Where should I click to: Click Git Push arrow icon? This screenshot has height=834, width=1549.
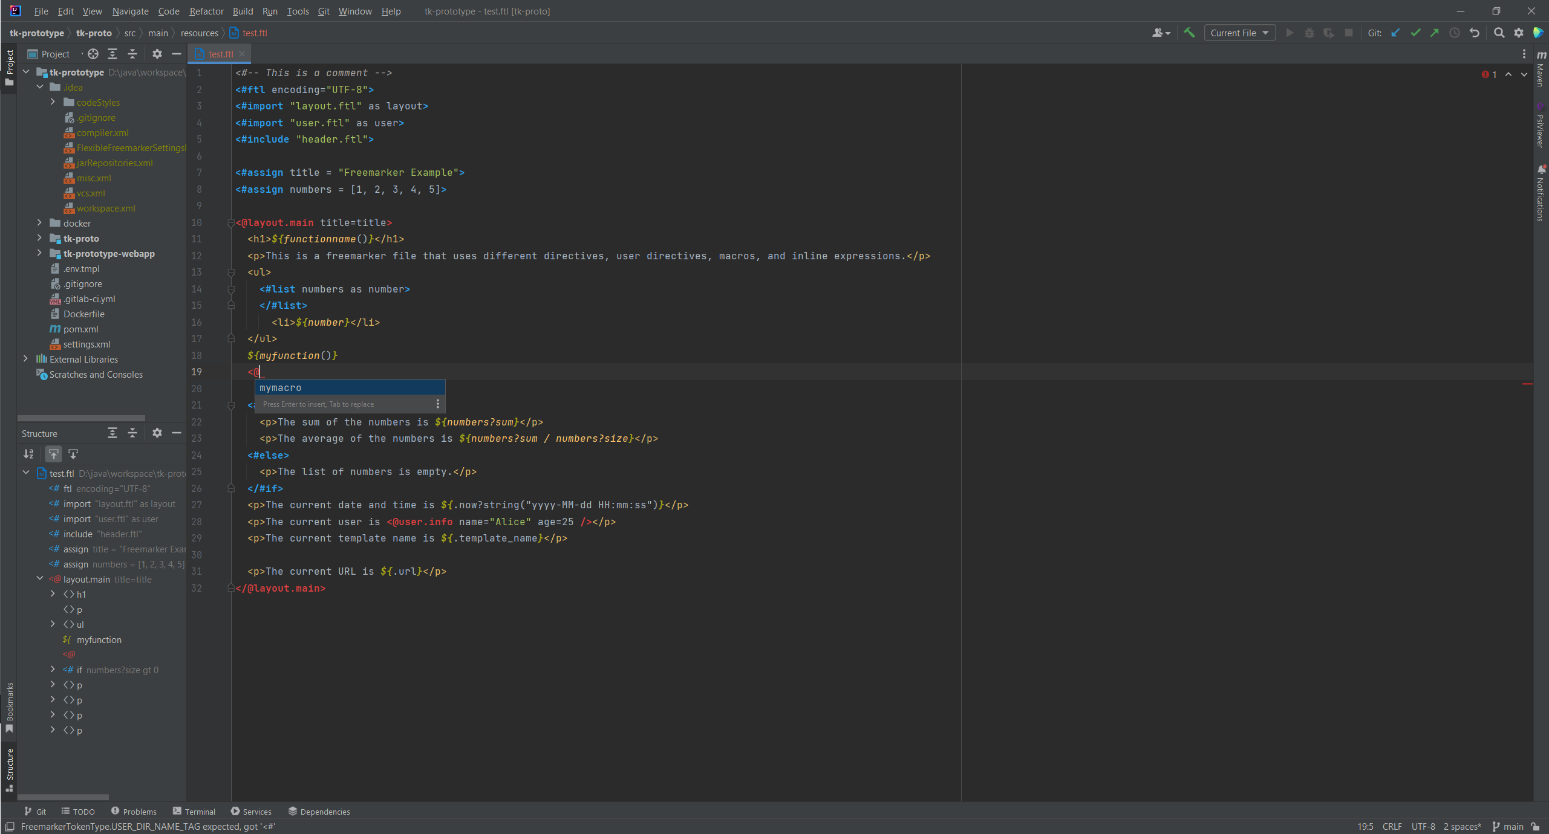(1435, 33)
